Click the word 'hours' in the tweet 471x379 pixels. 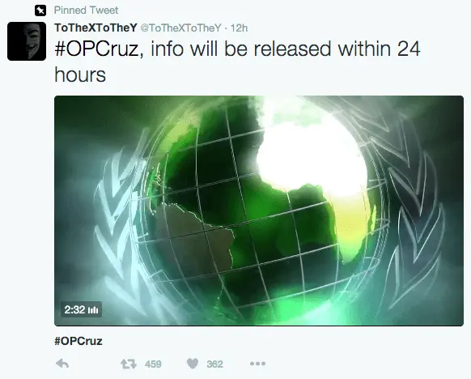80,75
